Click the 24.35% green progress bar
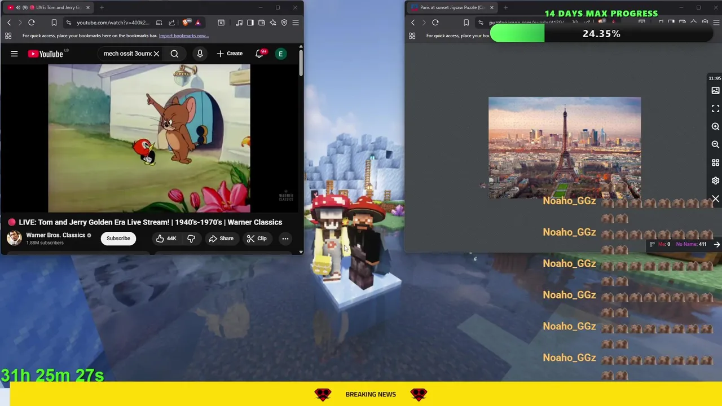This screenshot has width=722, height=406. [x=517, y=34]
